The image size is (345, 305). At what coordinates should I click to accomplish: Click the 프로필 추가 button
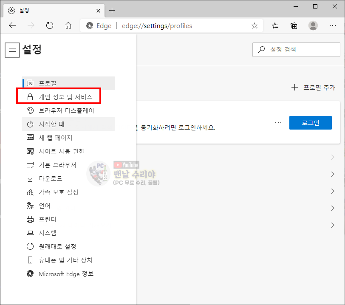click(313, 88)
